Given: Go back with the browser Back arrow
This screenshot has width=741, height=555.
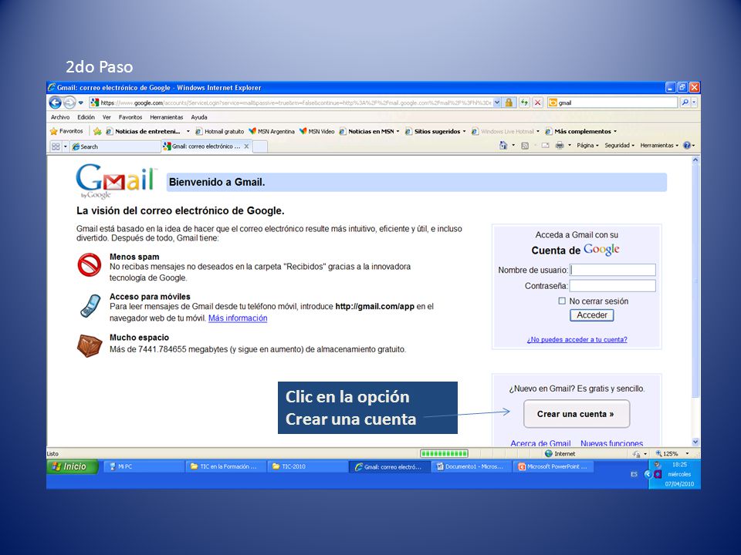Looking at the screenshot, I should point(56,103).
